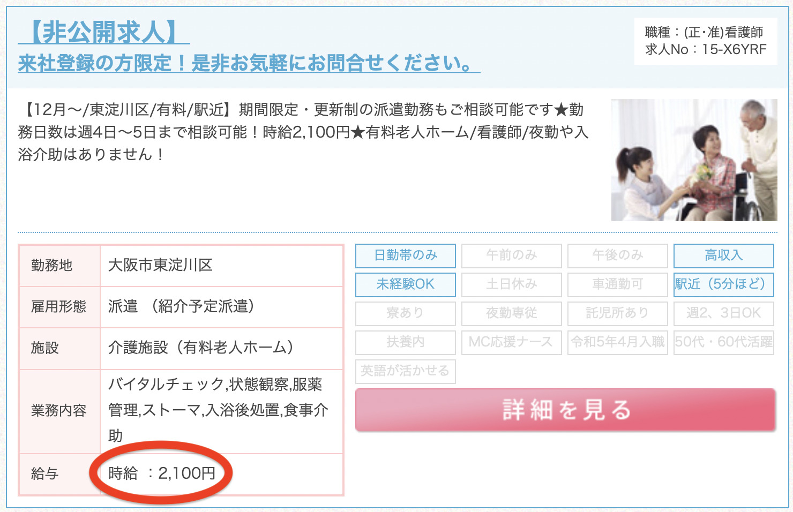Click the 週2、3日OK tag
Viewport: 793px width, 512px height.
[724, 313]
